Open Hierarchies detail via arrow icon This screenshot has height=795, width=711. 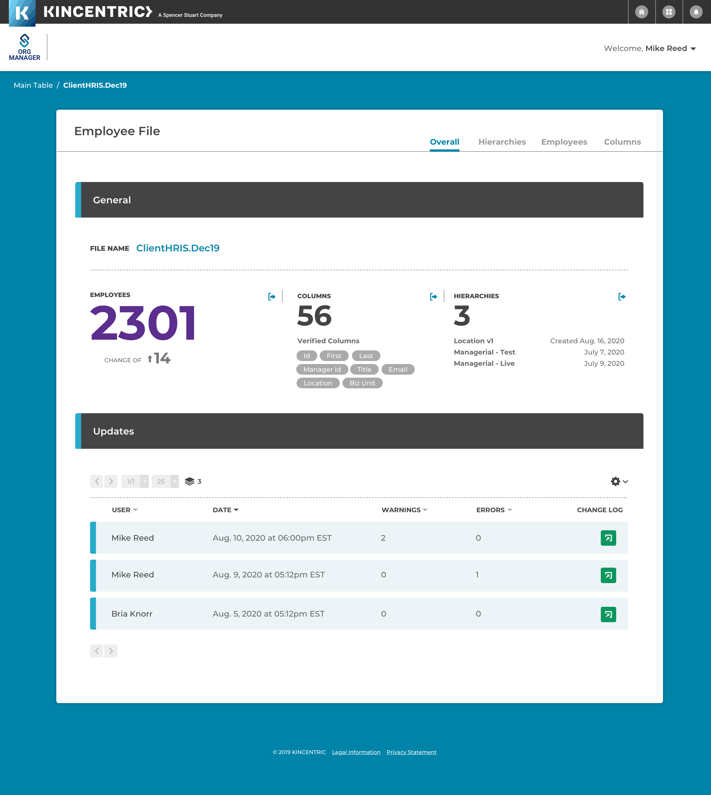coord(622,297)
